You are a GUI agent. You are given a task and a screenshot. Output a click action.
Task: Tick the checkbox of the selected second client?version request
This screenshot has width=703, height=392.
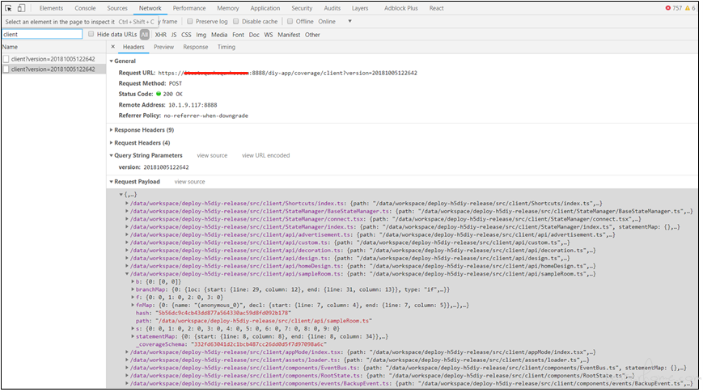[x=6, y=69]
